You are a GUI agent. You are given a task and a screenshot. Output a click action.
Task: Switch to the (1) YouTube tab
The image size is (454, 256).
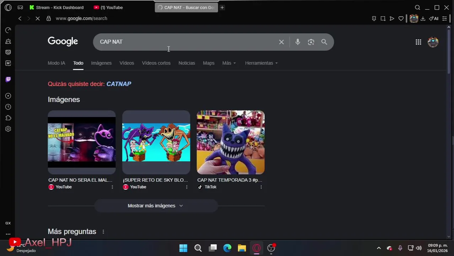tap(108, 7)
